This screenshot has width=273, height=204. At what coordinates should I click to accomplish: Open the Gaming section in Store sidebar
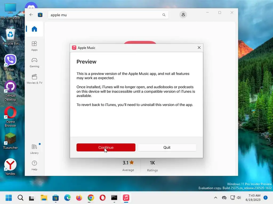(x=34, y=63)
